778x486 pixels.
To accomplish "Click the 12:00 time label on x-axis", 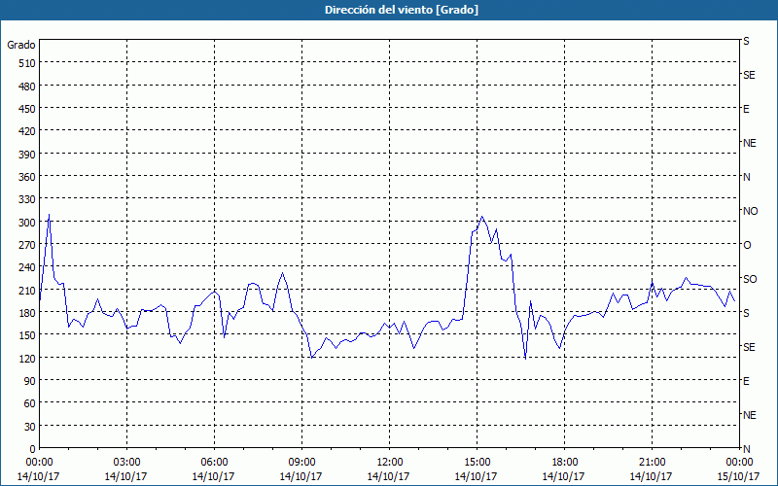I will [x=390, y=463].
